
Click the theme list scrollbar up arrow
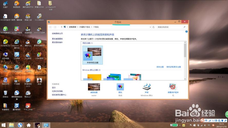[x=185, y=42]
